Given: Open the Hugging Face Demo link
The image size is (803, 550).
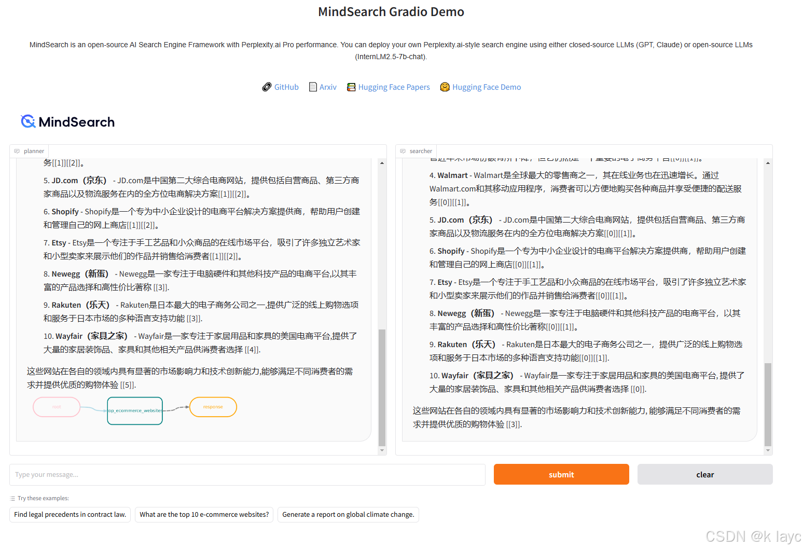Looking at the screenshot, I should (x=487, y=87).
